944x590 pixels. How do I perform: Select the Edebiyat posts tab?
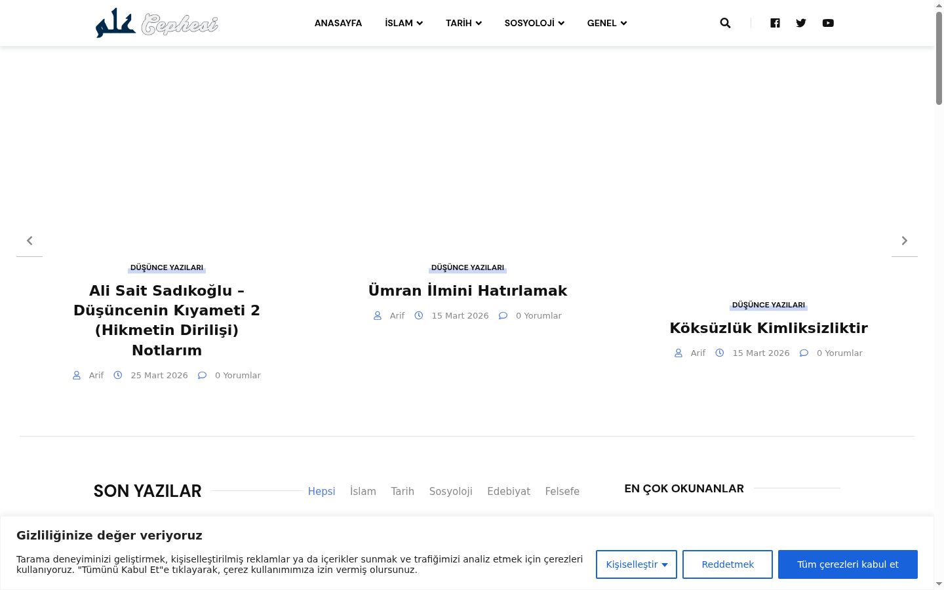(509, 491)
